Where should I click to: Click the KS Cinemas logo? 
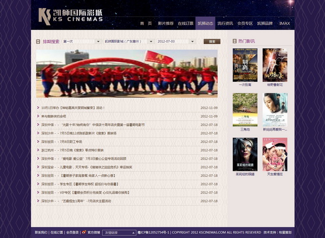point(70,17)
